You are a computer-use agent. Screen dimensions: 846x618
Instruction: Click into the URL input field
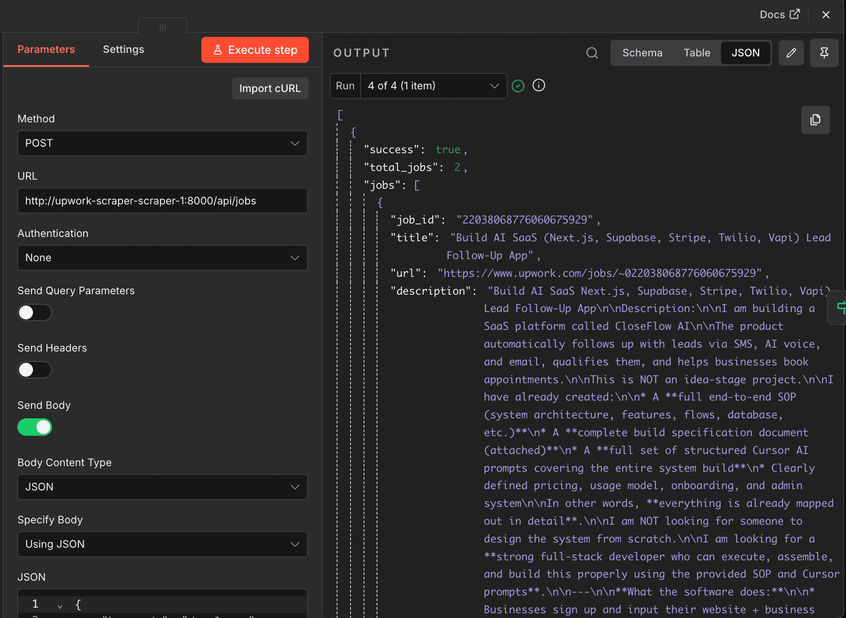(x=162, y=201)
